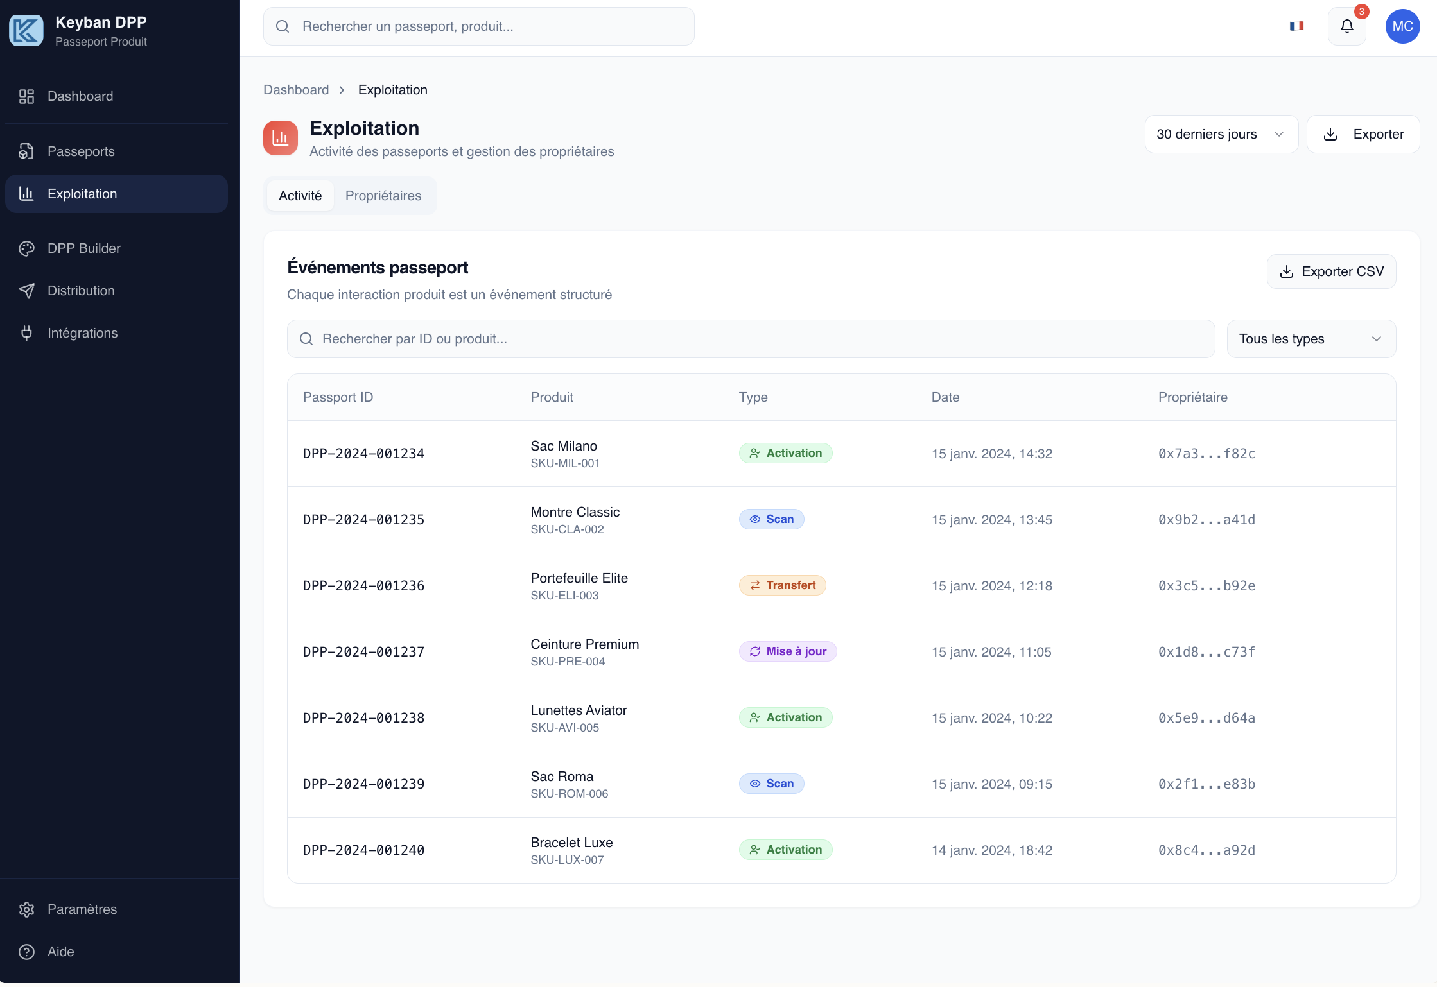Open notifications bell

1347,26
